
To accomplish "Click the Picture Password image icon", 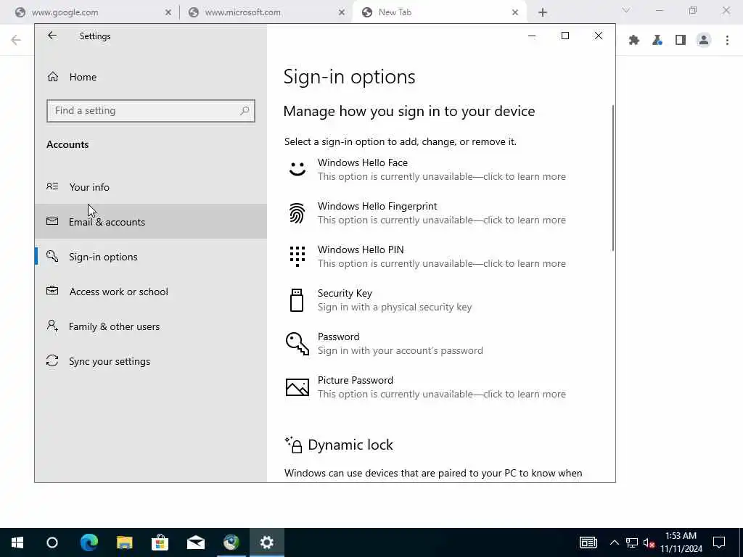I will click(297, 387).
